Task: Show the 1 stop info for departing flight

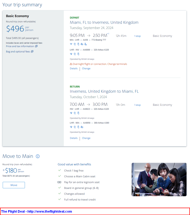Action: coord(137,36)
